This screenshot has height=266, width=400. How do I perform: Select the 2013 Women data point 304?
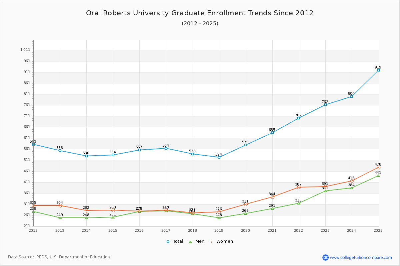tap(60, 205)
